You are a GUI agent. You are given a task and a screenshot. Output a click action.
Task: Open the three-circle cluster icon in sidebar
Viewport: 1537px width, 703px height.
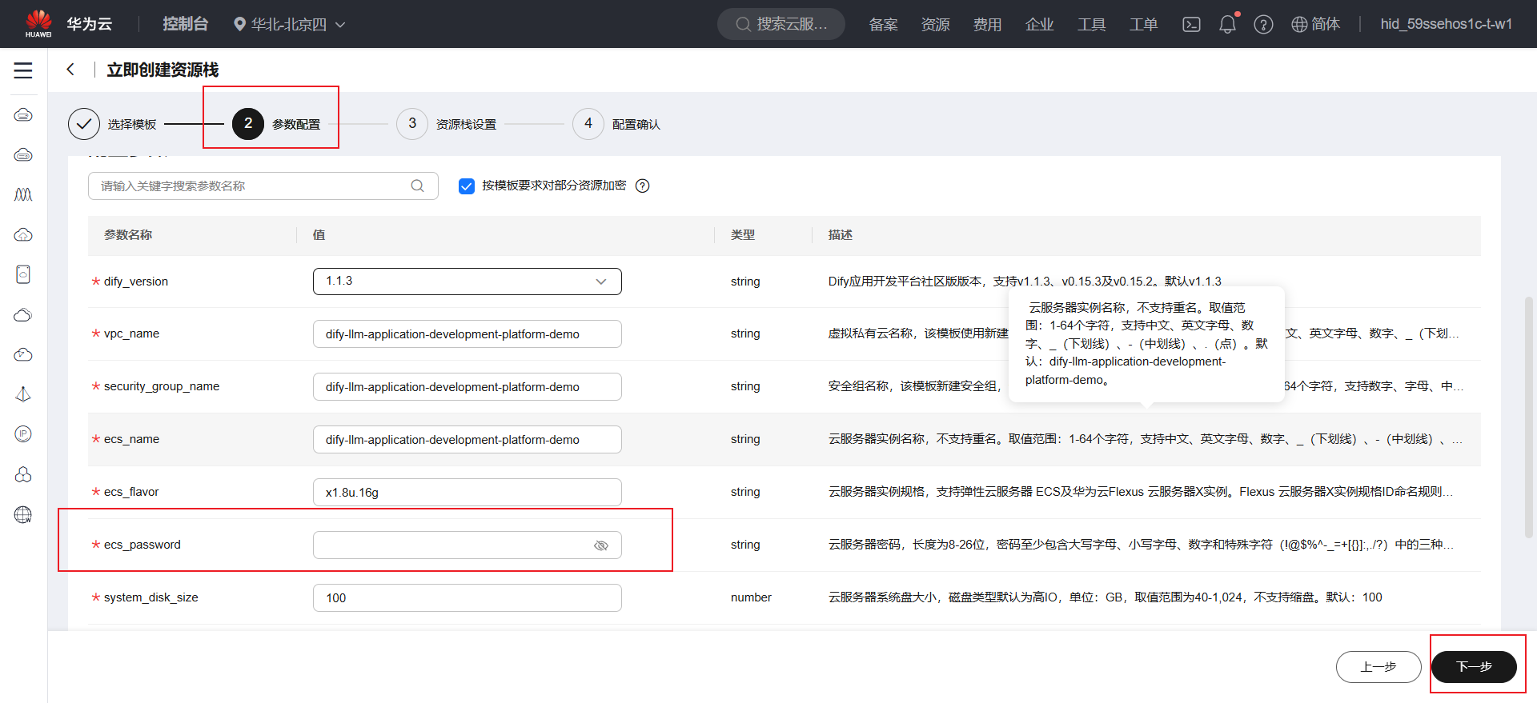[23, 474]
